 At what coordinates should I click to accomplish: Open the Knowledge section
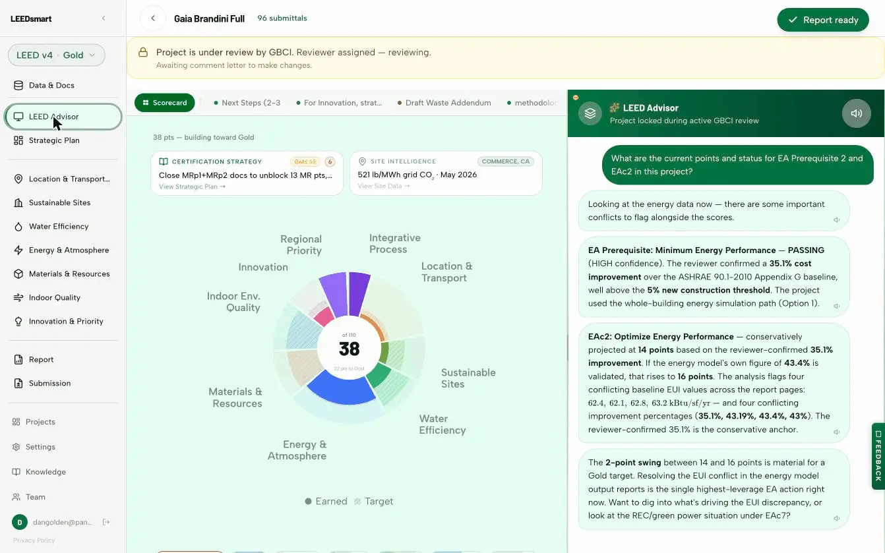tap(46, 472)
